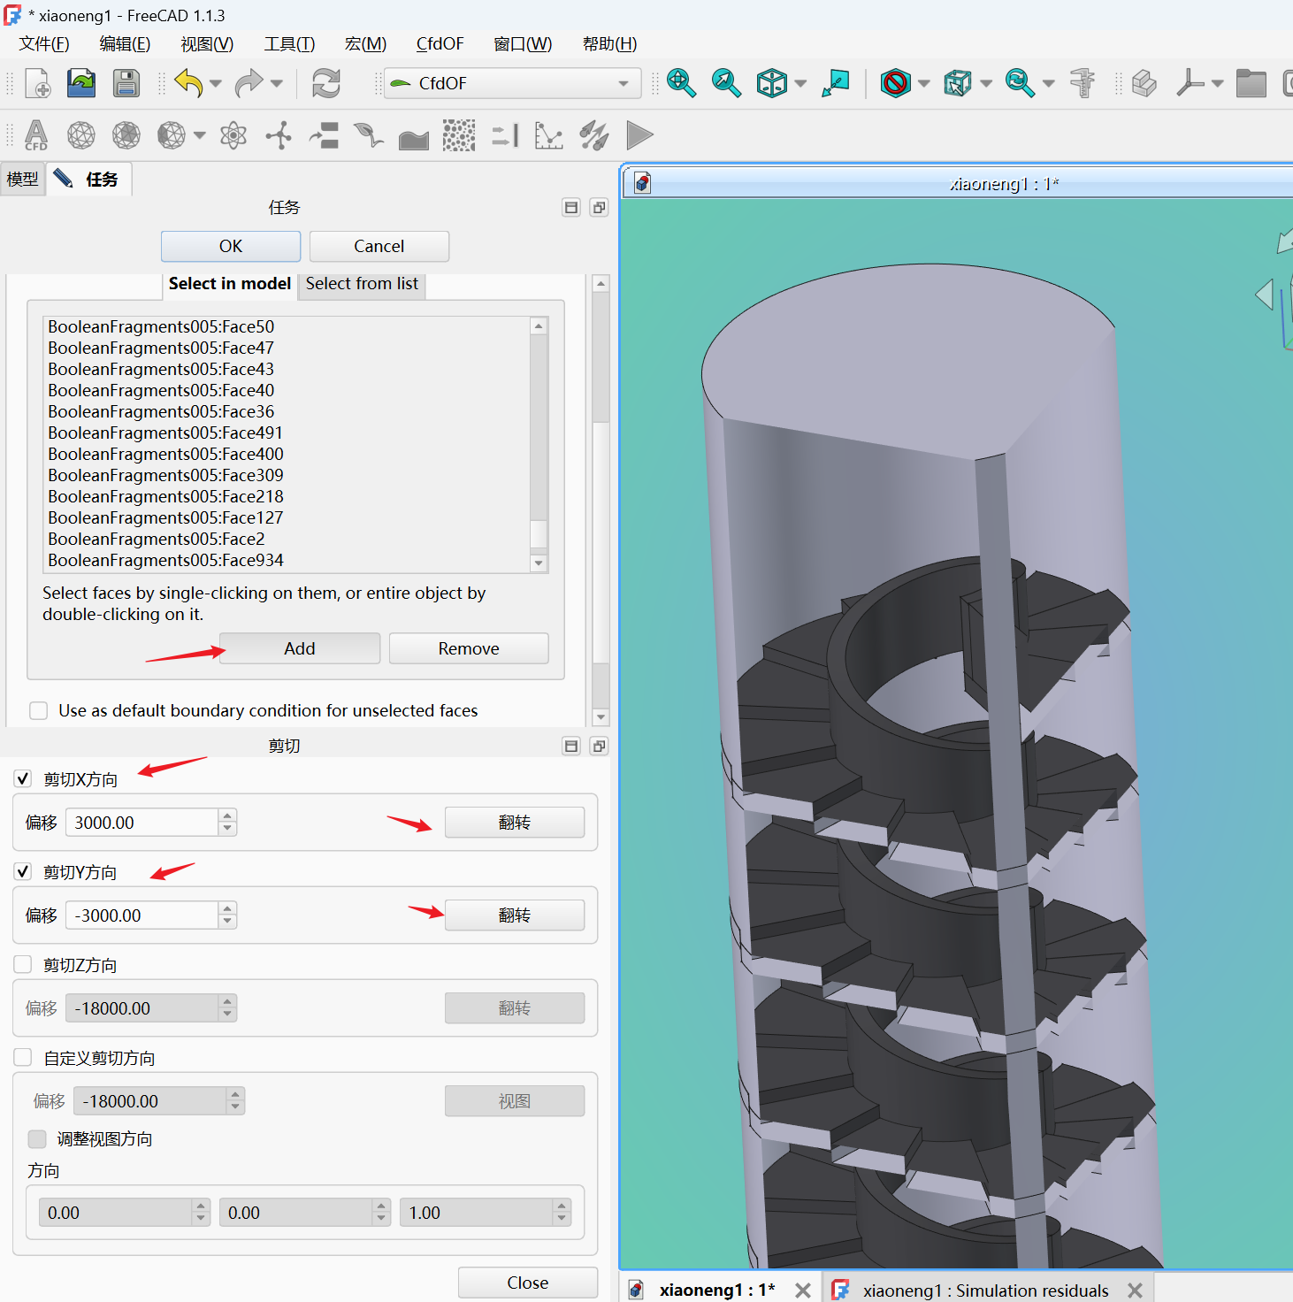Screen dimensions: 1293x1302
Task: Save the document using the floppy disk icon
Action: click(x=126, y=83)
